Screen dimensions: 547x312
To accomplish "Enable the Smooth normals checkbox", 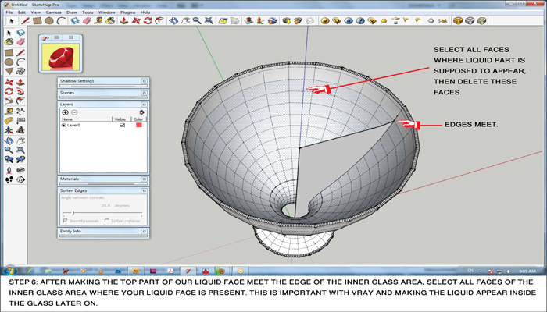I will click(64, 221).
